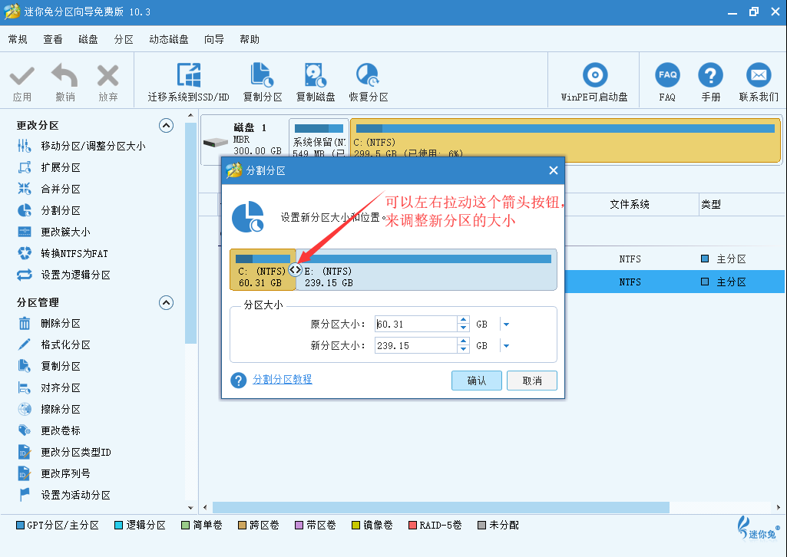Select Change Partition Type ID (更改分区类型ID)
The width and height of the screenshot is (787, 557).
[x=75, y=452]
